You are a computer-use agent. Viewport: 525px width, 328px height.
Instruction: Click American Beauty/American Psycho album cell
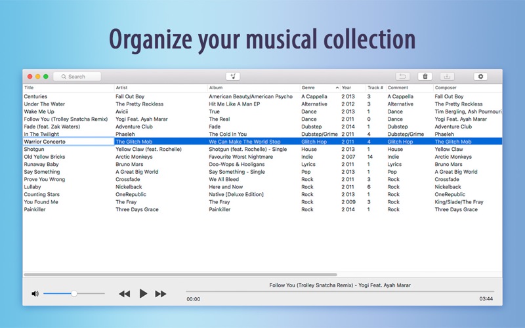click(251, 96)
